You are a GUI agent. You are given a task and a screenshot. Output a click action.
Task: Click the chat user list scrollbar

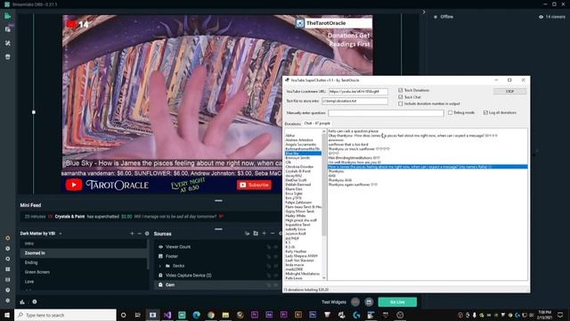coord(324,185)
